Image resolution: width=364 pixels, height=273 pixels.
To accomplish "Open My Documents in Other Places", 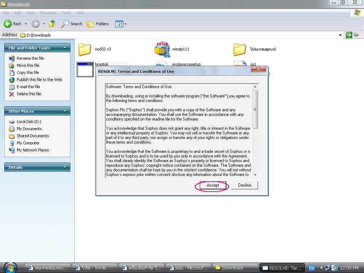I will (29, 129).
